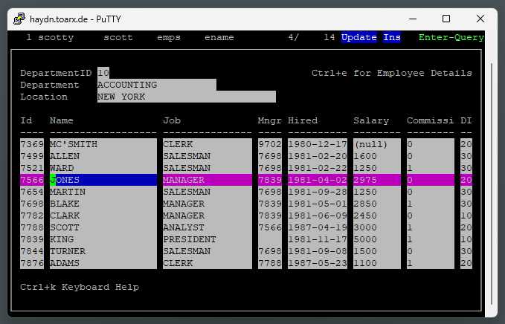The height and width of the screenshot is (324, 505).
Task: Click the CLERK job cell in ADAMS row
Action: pyautogui.click(x=208, y=263)
